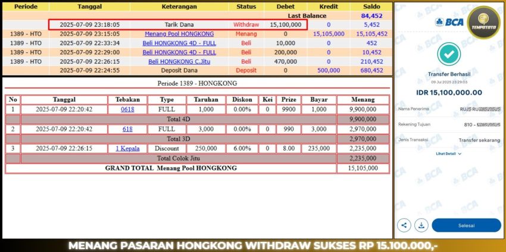506x252 pixels.
Task: Open the Beli HONGKONG C.Jitu link
Action: pyautogui.click(x=179, y=62)
